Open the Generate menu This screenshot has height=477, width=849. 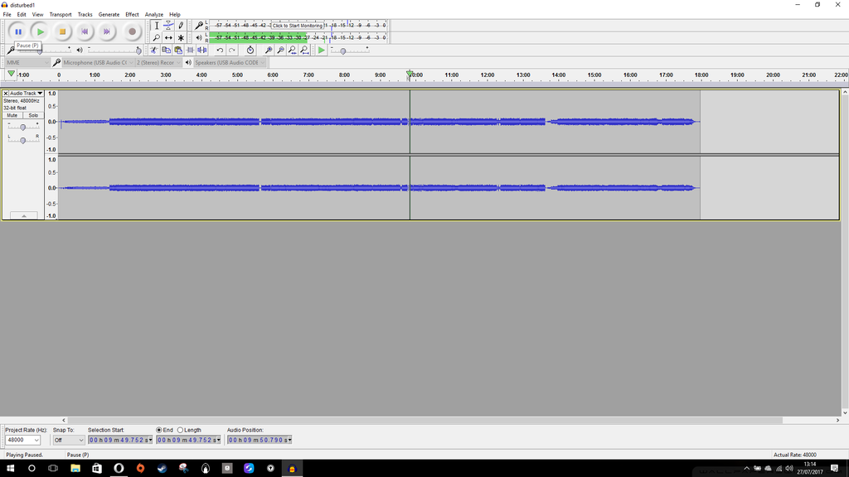(x=109, y=14)
